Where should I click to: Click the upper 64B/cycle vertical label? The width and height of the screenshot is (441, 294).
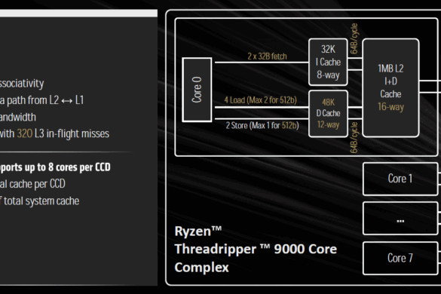pyautogui.click(x=354, y=38)
